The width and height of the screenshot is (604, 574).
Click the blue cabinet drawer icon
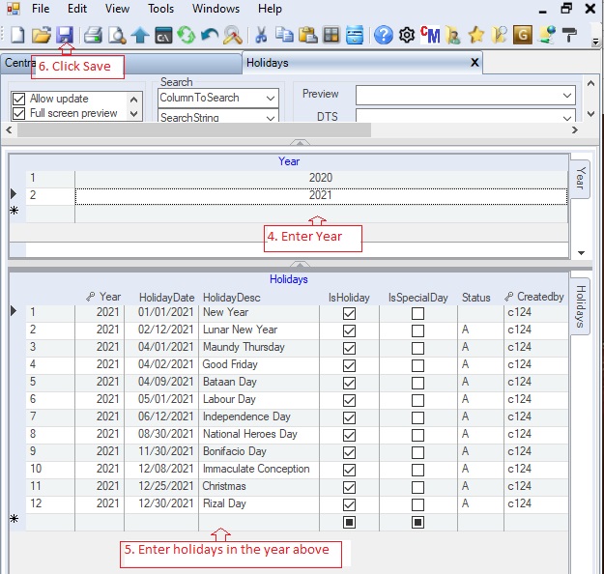click(355, 35)
